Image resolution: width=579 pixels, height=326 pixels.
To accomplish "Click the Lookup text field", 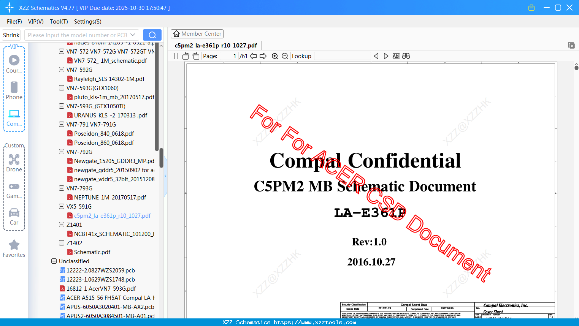I will [343, 56].
